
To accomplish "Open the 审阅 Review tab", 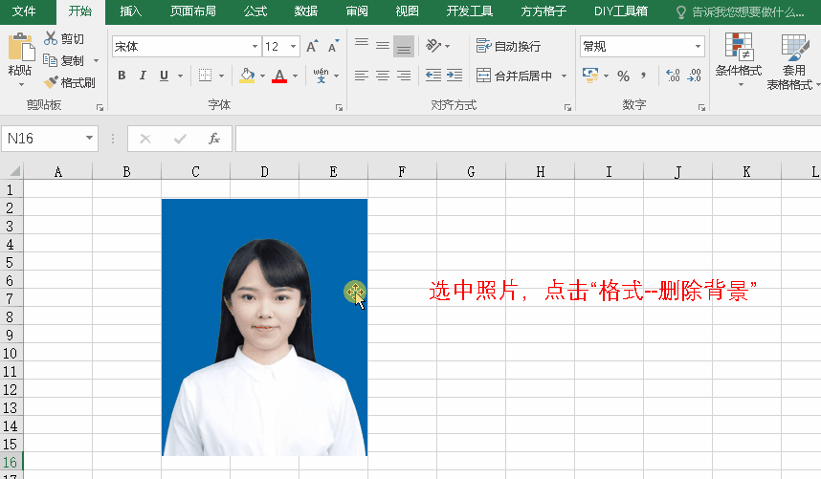I will point(357,11).
